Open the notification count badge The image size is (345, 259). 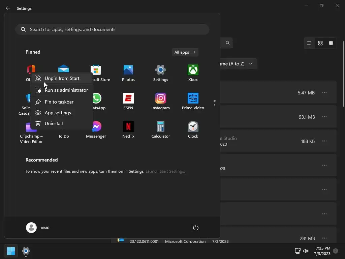click(335, 251)
